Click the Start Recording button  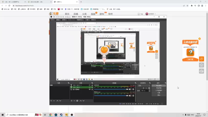pyautogui.click(x=159, y=88)
